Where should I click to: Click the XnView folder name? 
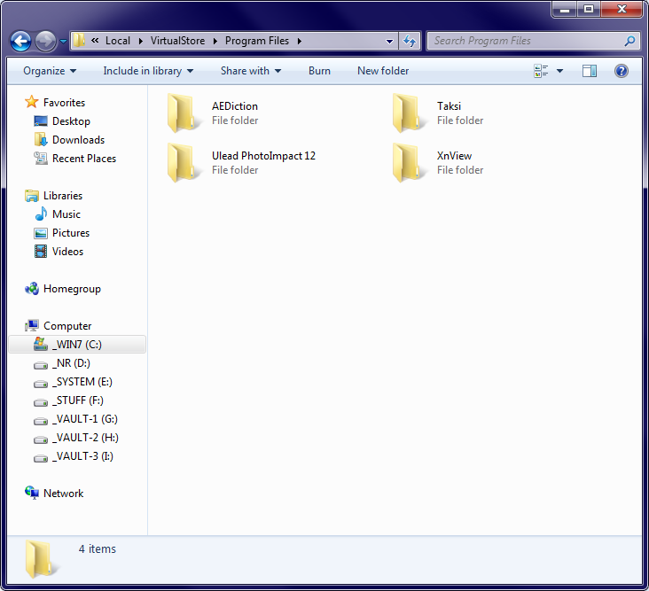[x=455, y=156]
